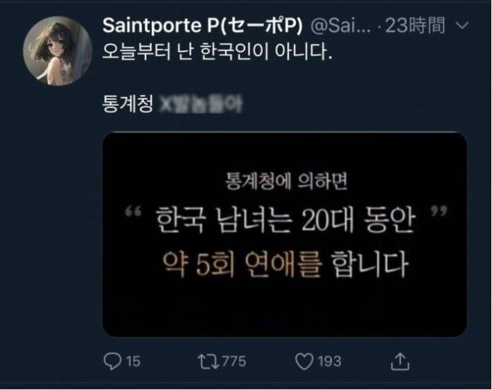Open the embedded black statistic image
Viewport: 492px width, 390px height.
285,235
